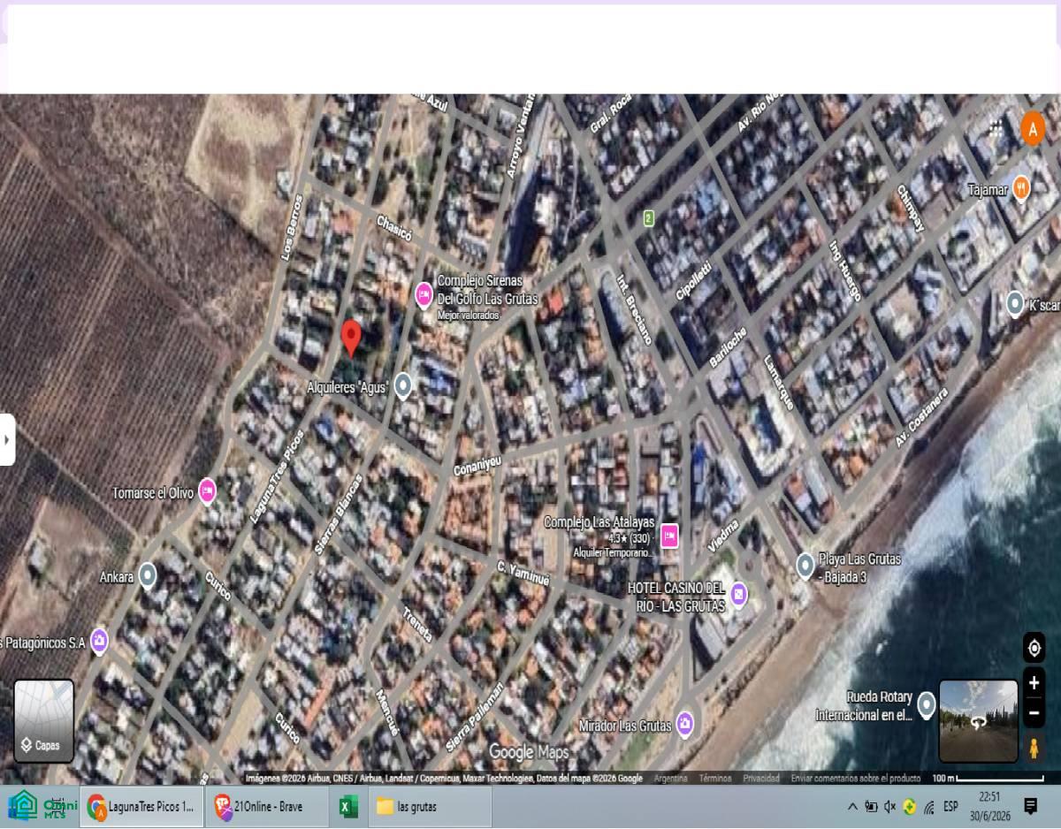Show my current location on the map
Viewport: 1061px width, 829px height.
tap(1034, 648)
